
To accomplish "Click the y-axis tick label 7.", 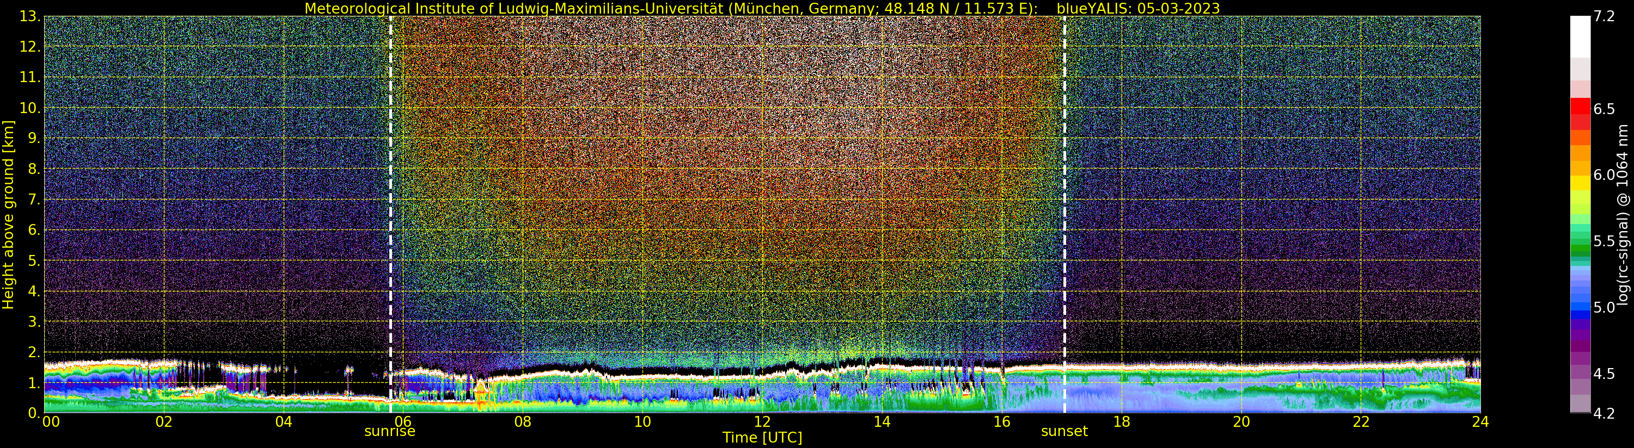I will tap(34, 200).
